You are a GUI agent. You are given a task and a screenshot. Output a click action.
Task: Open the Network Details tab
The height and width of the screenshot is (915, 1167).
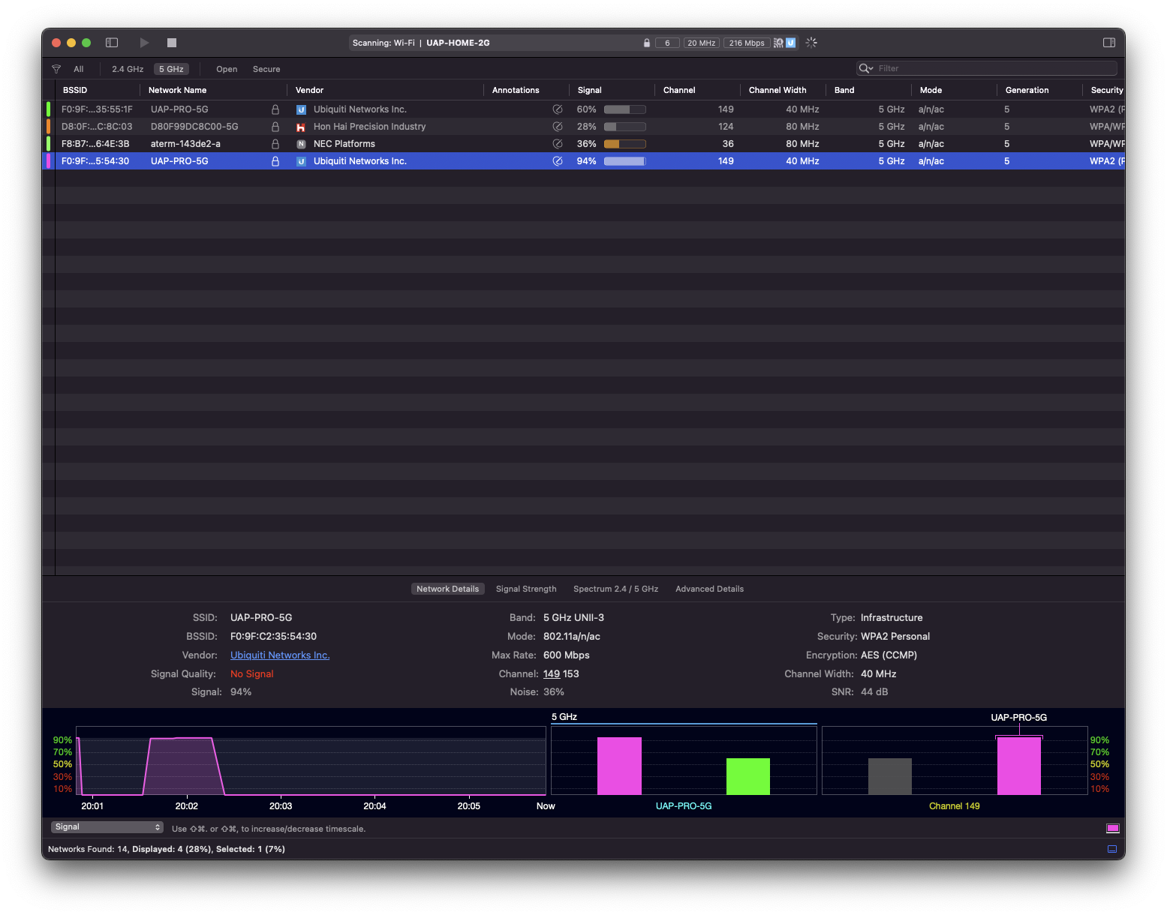[x=447, y=589]
